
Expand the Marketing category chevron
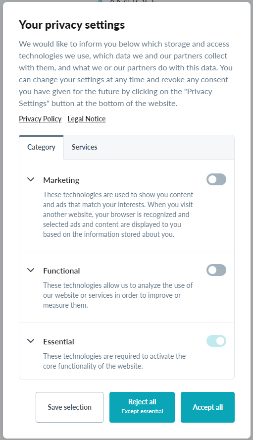pyautogui.click(x=31, y=179)
